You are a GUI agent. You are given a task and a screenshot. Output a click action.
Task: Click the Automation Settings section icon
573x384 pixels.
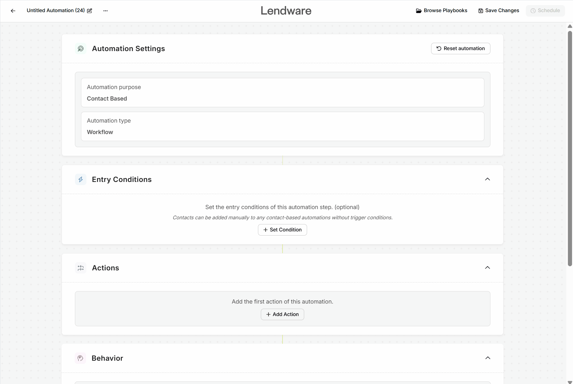pos(81,49)
